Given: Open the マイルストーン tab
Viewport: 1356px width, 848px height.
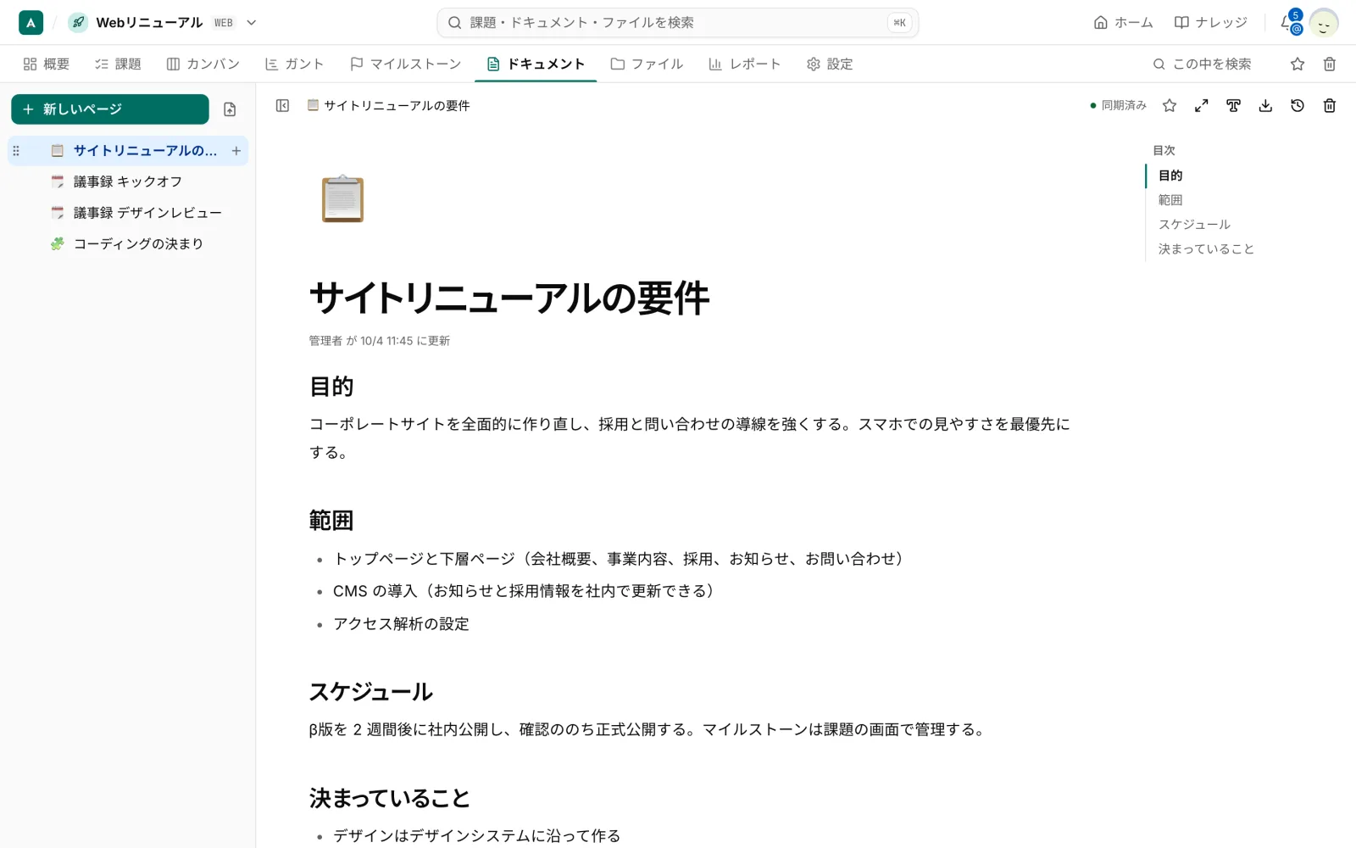Looking at the screenshot, I should point(405,64).
